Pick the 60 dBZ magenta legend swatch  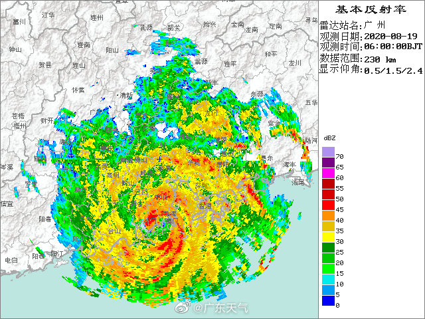click(328, 173)
